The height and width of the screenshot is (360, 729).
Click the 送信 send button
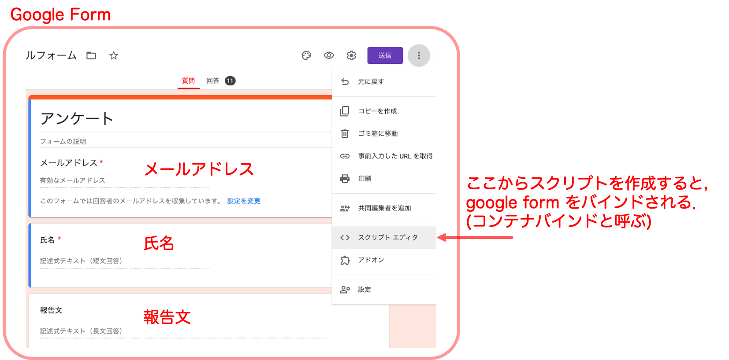click(x=385, y=55)
